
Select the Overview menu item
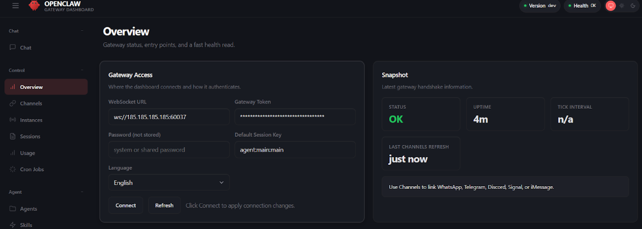coord(31,87)
